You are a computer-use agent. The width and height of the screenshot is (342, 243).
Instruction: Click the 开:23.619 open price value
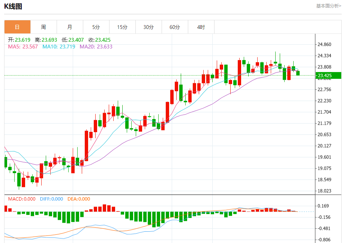pos(19,40)
